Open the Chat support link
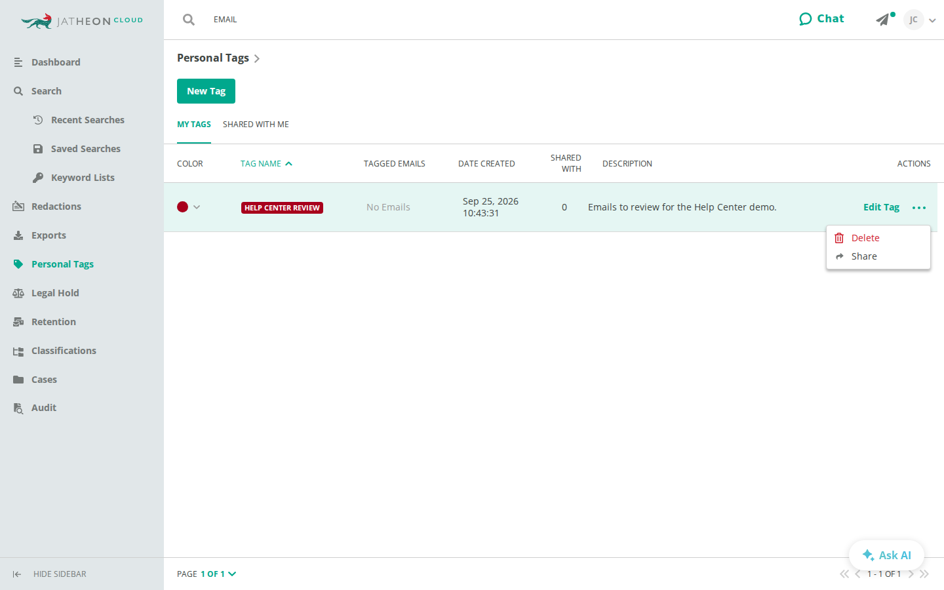The height and width of the screenshot is (590, 944). pos(821,19)
